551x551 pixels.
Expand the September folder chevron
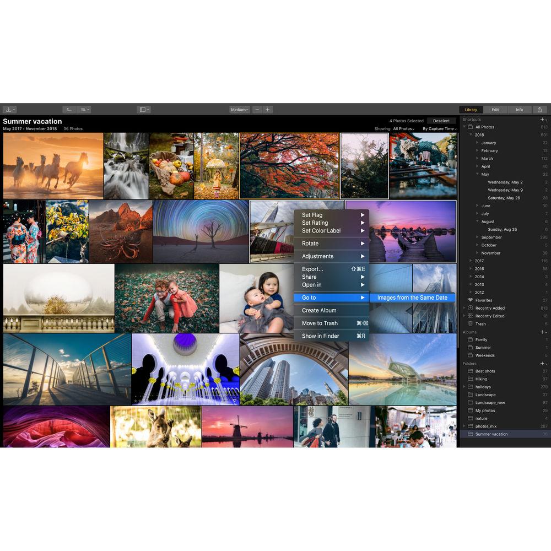pos(477,237)
